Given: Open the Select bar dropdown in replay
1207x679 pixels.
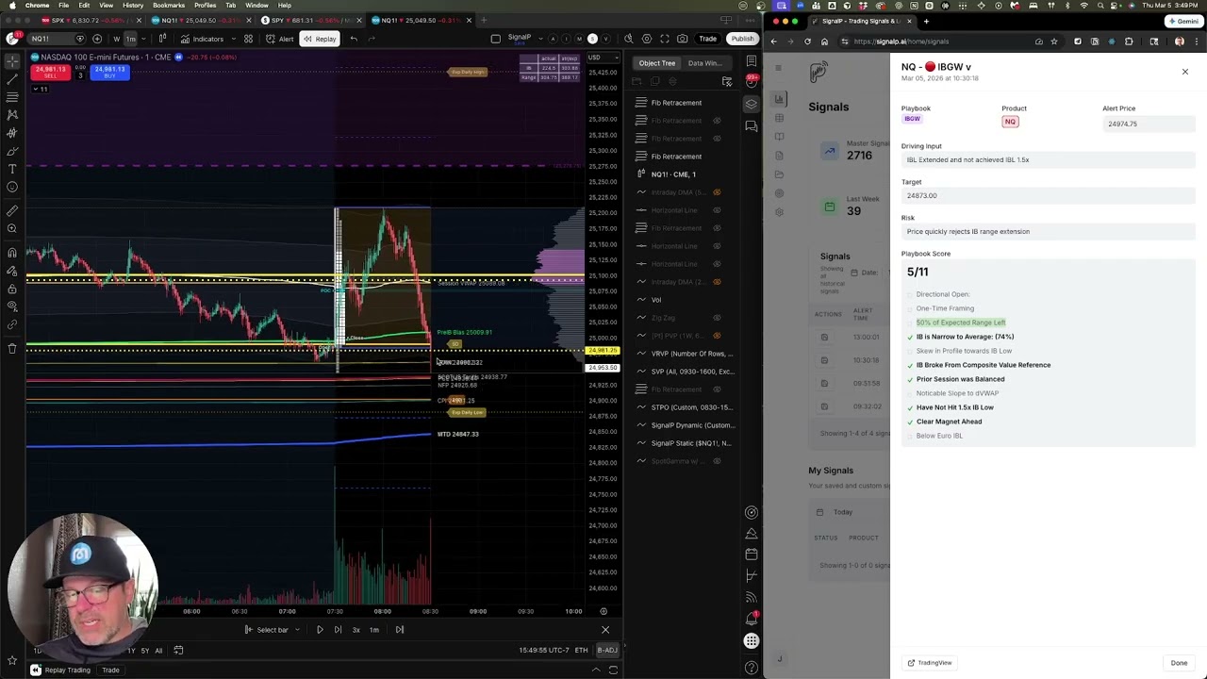Looking at the screenshot, I should (273, 629).
